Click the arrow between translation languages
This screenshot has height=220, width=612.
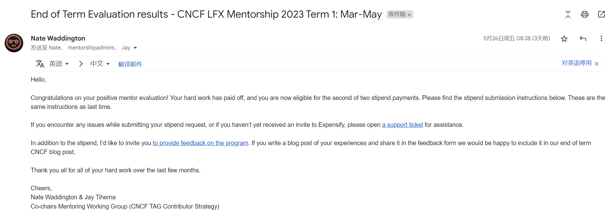[81, 64]
